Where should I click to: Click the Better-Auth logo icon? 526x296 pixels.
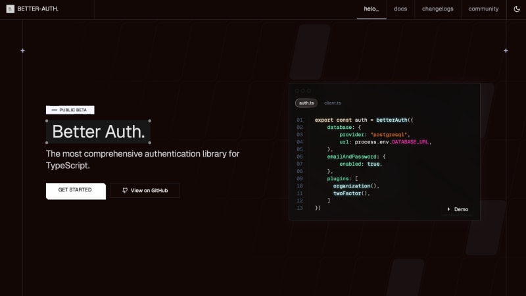click(x=11, y=9)
